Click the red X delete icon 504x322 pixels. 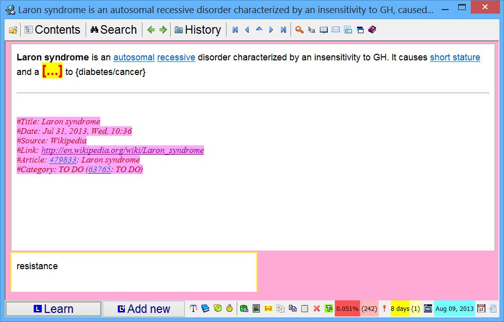pos(317,308)
